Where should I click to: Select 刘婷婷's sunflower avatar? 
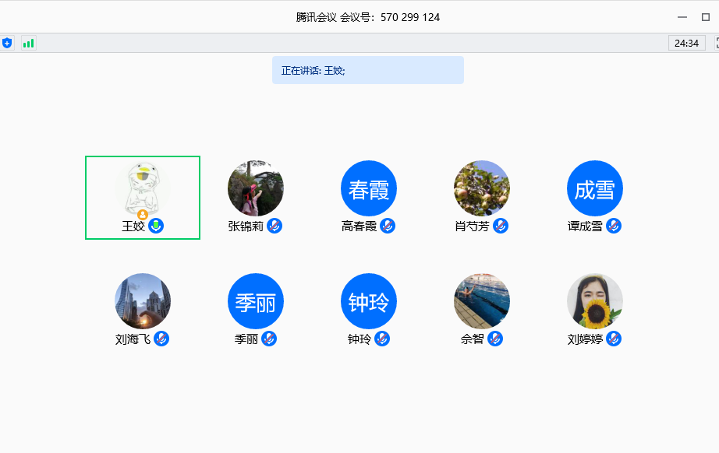click(x=594, y=300)
